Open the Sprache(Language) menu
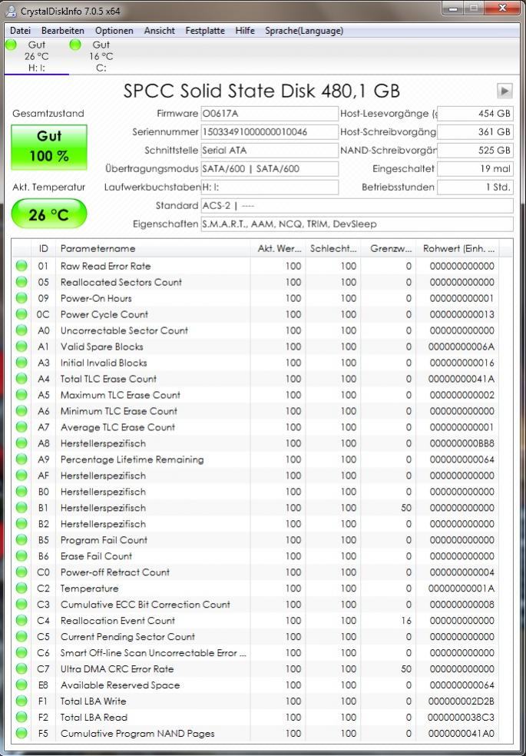Viewport: 526px width, 756px height. [x=304, y=31]
